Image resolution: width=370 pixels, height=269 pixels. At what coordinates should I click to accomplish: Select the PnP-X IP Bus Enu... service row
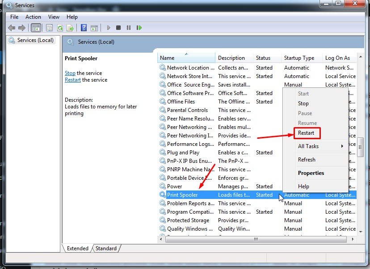pyautogui.click(x=257, y=161)
